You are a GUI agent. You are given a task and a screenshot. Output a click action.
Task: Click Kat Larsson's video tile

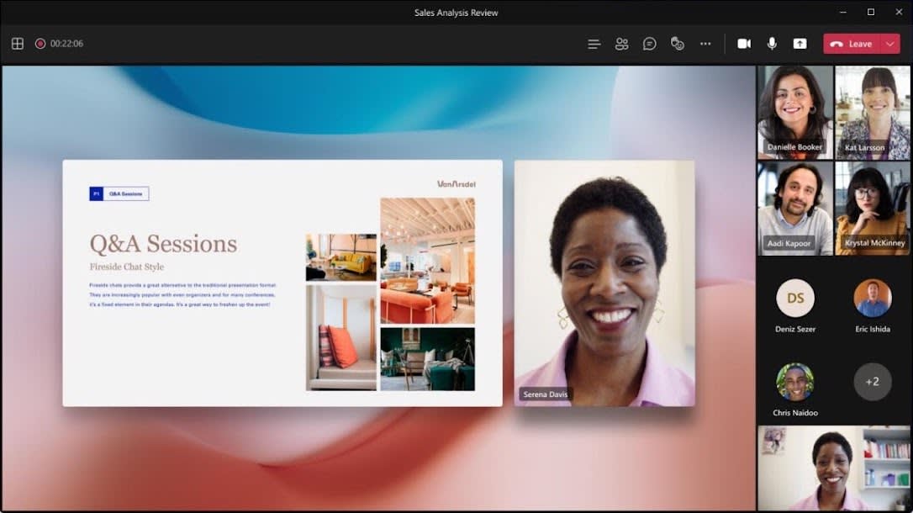(872, 109)
